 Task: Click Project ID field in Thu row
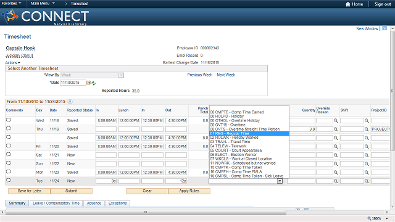pyautogui.click(x=380, y=129)
